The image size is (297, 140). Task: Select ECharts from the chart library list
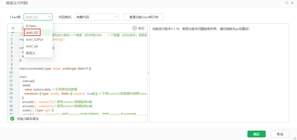pos(38,26)
